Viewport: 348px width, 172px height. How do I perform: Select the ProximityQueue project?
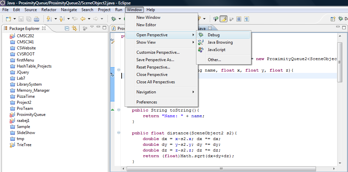coord(31,115)
